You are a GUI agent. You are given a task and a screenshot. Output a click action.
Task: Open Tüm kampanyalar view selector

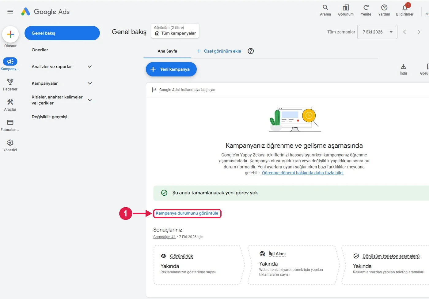coord(175,31)
